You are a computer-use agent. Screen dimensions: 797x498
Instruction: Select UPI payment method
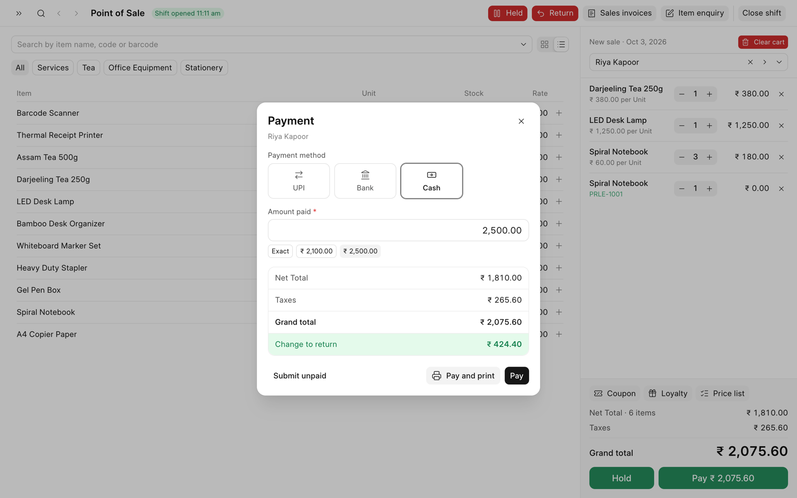point(299,181)
